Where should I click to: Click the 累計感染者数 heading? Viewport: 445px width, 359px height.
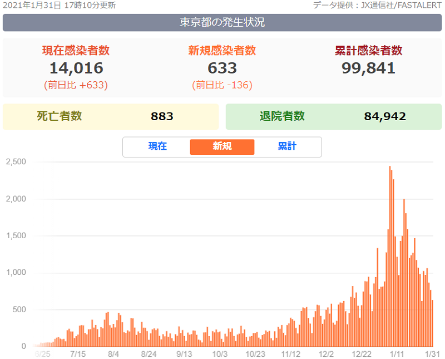coord(368,51)
